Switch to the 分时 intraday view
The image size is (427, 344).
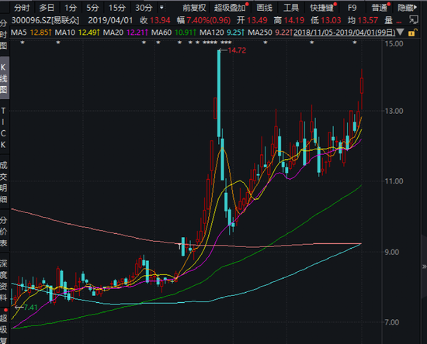pos(22,8)
